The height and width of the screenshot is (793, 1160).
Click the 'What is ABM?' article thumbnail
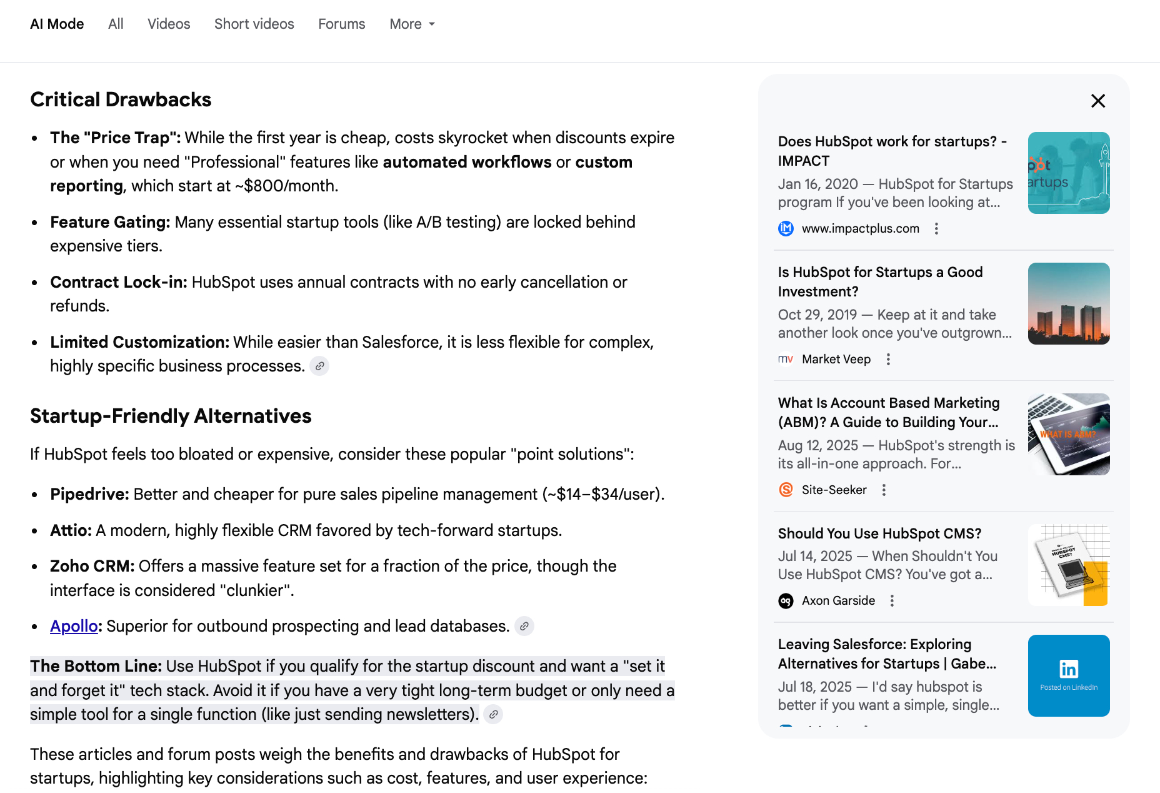[x=1068, y=434]
